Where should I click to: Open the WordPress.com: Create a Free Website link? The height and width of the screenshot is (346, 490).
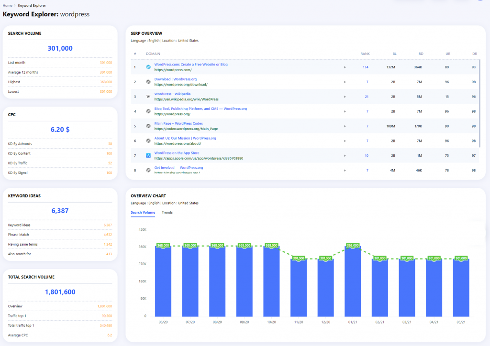(191, 65)
